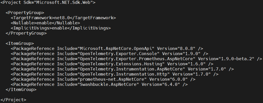Click the Microsoft.AspNetCore.OpenApi package name
This screenshot has height=103, width=263.
[117, 48]
